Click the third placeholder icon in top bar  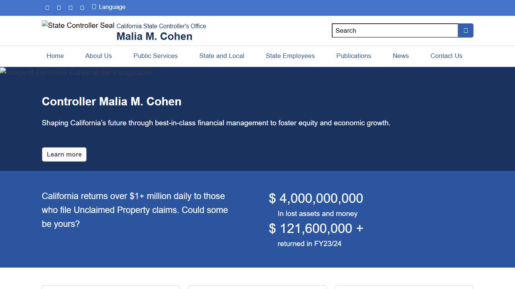tap(71, 8)
